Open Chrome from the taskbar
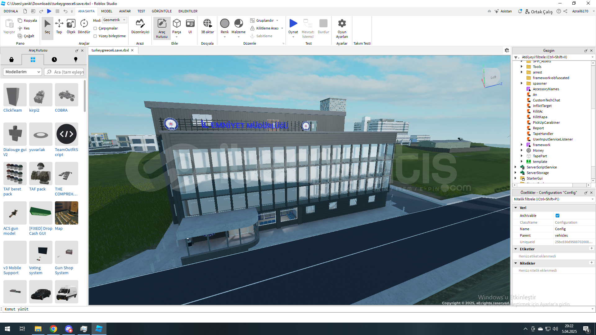596x335 pixels. point(53,329)
